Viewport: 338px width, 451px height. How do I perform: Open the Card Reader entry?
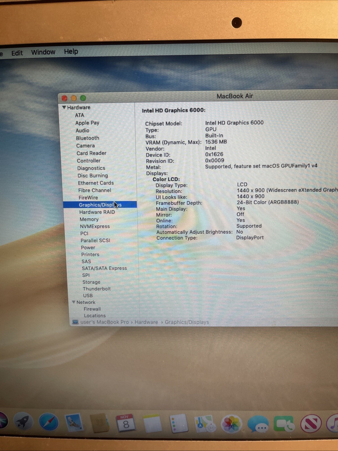point(91,153)
